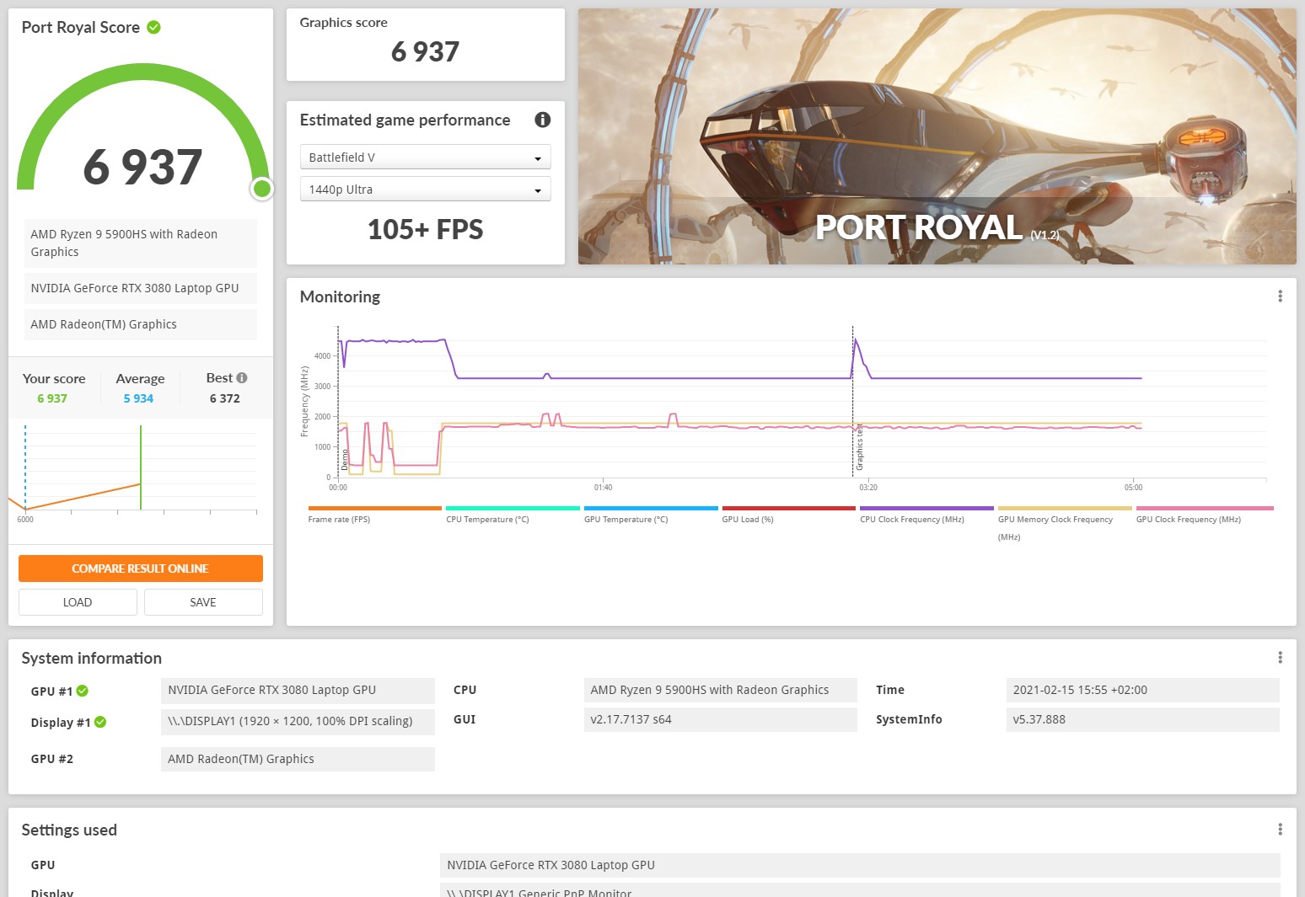1305x897 pixels.
Task: Open the Battlefield V game dropdown
Action: point(425,158)
